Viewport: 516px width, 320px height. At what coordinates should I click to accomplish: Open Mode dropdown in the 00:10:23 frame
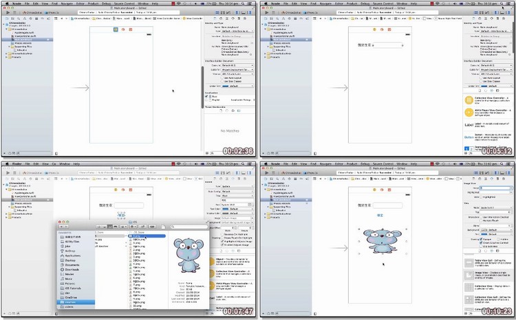click(495, 207)
